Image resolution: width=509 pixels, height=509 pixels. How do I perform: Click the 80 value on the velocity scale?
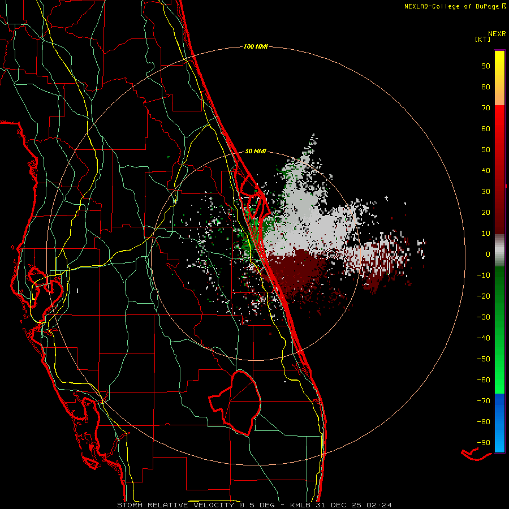click(x=486, y=87)
